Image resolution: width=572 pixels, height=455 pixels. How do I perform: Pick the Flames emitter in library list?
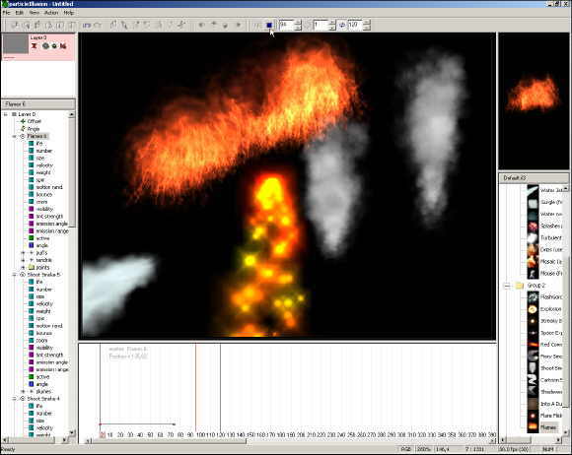pos(548,427)
